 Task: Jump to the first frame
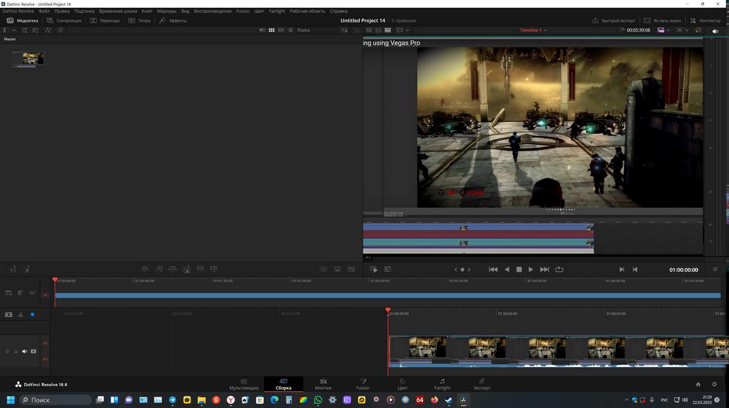pos(493,270)
